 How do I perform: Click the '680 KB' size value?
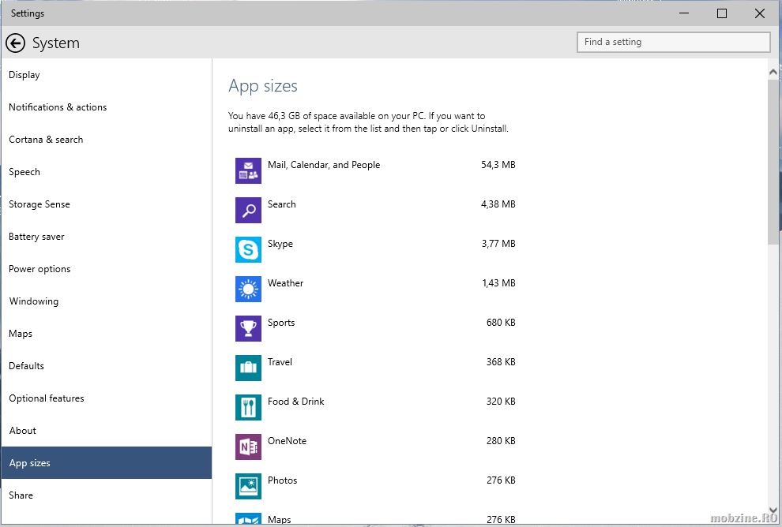coord(502,323)
